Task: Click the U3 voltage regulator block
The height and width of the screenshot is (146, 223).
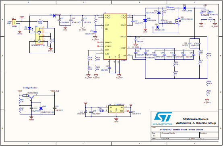Action: 116,109
